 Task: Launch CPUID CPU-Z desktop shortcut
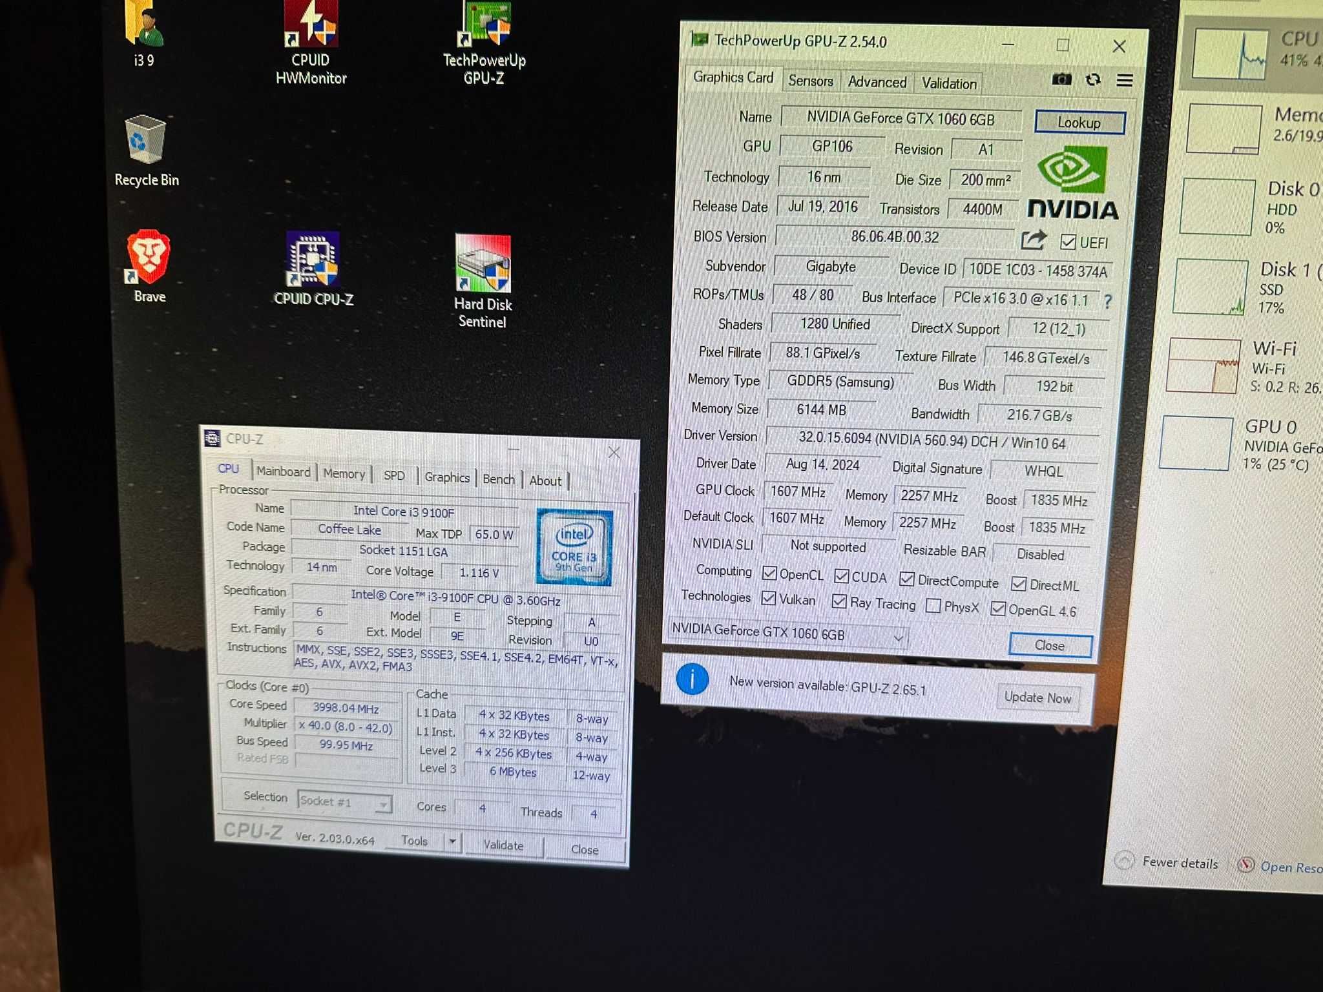click(313, 269)
